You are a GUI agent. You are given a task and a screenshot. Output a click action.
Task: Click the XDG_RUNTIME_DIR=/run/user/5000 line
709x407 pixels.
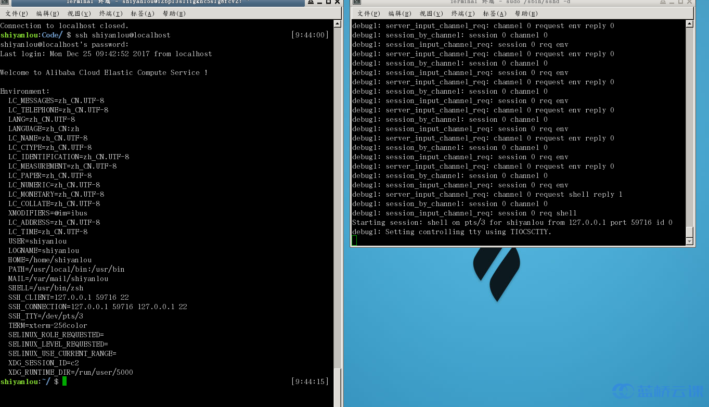coord(71,372)
